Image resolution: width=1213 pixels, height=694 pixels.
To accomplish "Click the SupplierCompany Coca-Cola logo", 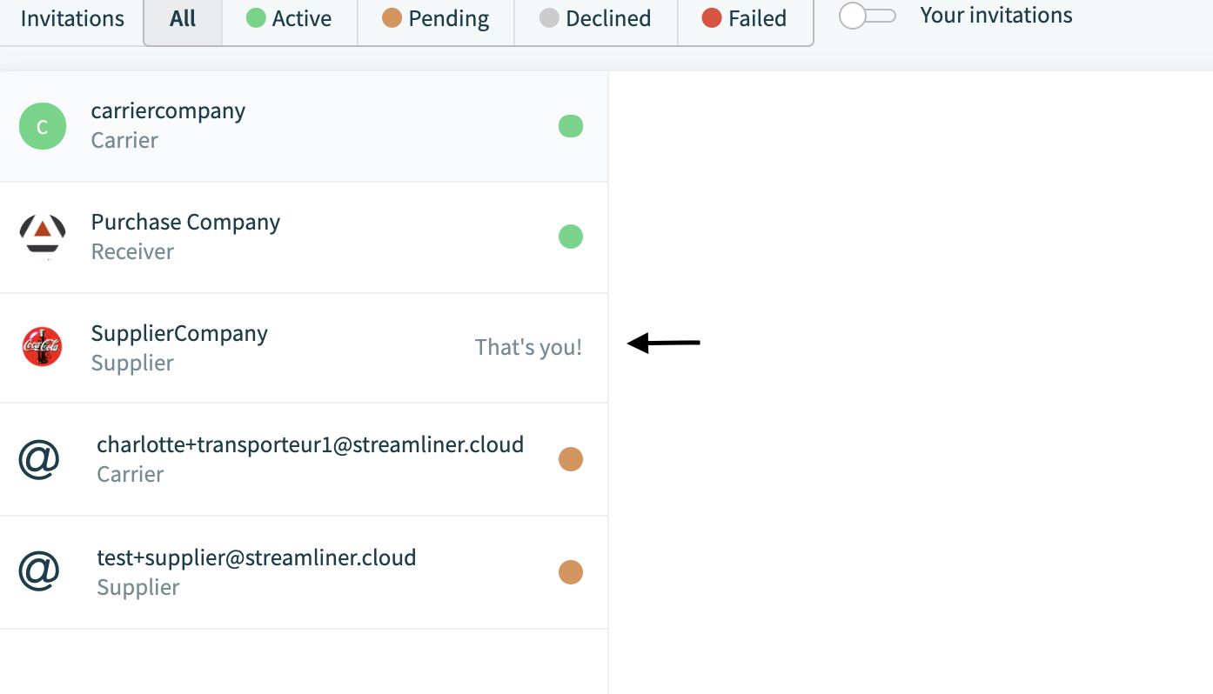I will coord(43,347).
